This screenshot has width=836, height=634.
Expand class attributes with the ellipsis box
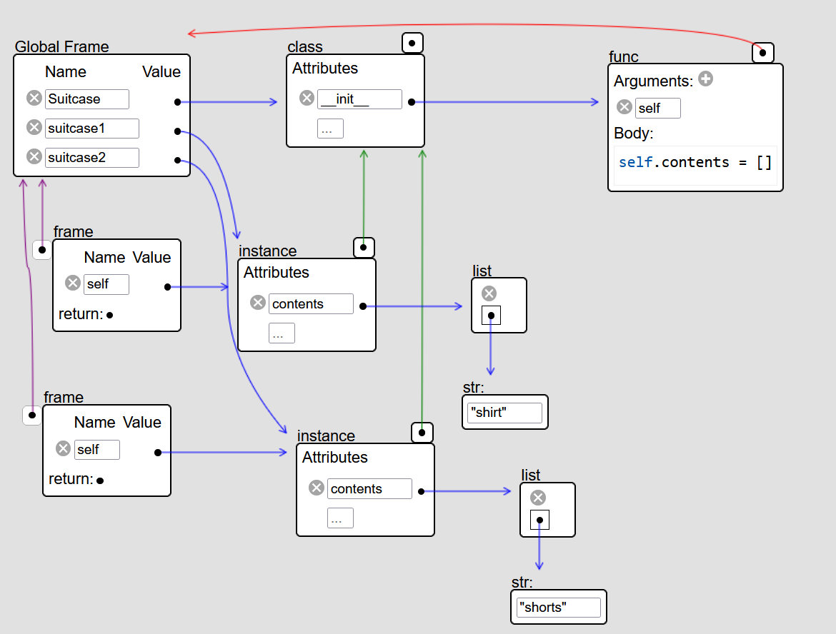(330, 129)
